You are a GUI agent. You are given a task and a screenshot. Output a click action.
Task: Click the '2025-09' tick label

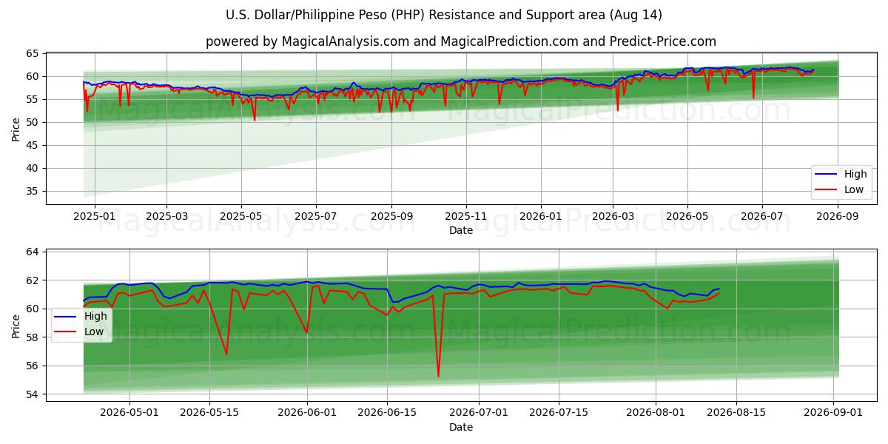[x=391, y=216]
